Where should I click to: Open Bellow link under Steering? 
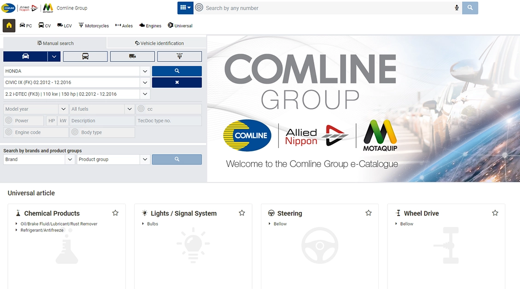[x=280, y=224]
